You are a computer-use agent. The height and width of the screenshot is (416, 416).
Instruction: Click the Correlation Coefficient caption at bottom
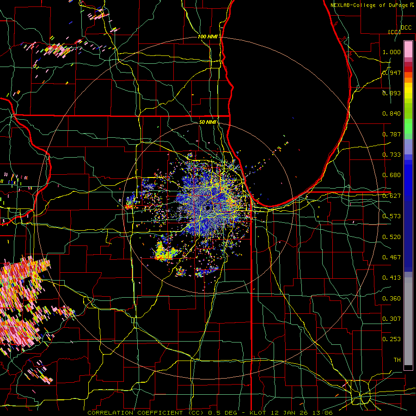pos(210,413)
